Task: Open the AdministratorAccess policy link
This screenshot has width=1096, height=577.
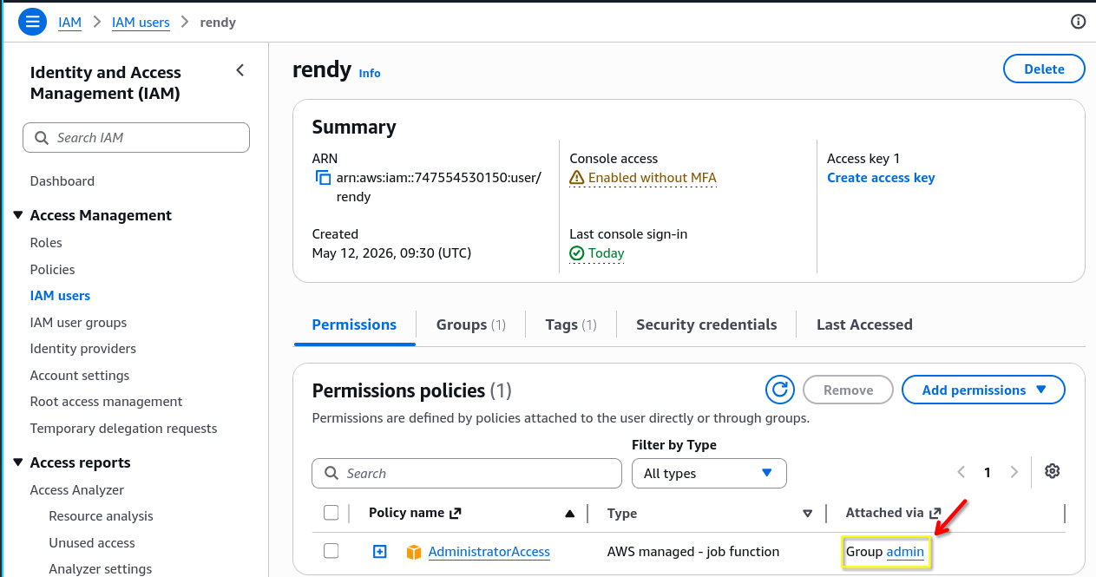Action: tap(489, 552)
